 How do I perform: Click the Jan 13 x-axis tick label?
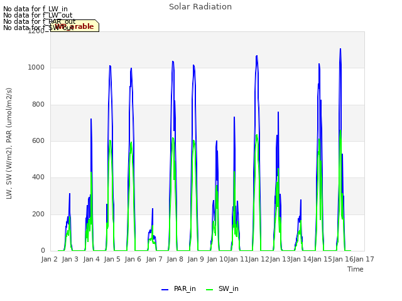[x=280, y=259]
